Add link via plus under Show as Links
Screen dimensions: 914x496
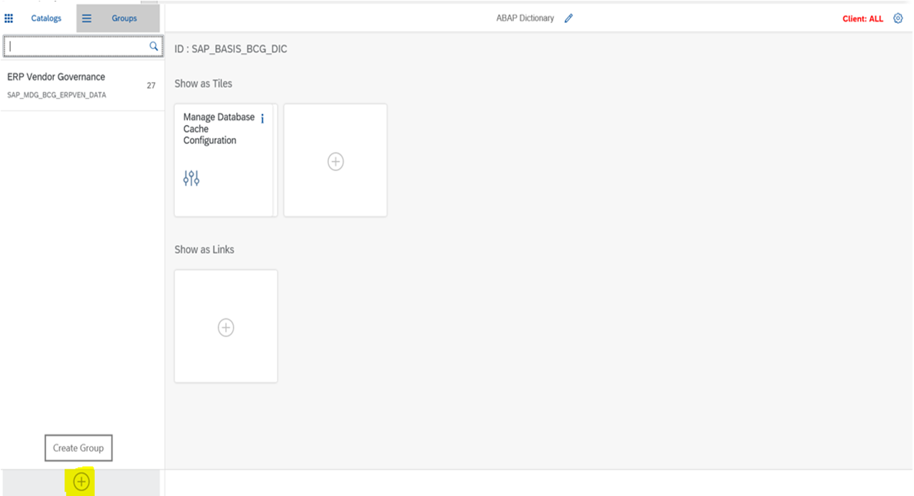(226, 327)
